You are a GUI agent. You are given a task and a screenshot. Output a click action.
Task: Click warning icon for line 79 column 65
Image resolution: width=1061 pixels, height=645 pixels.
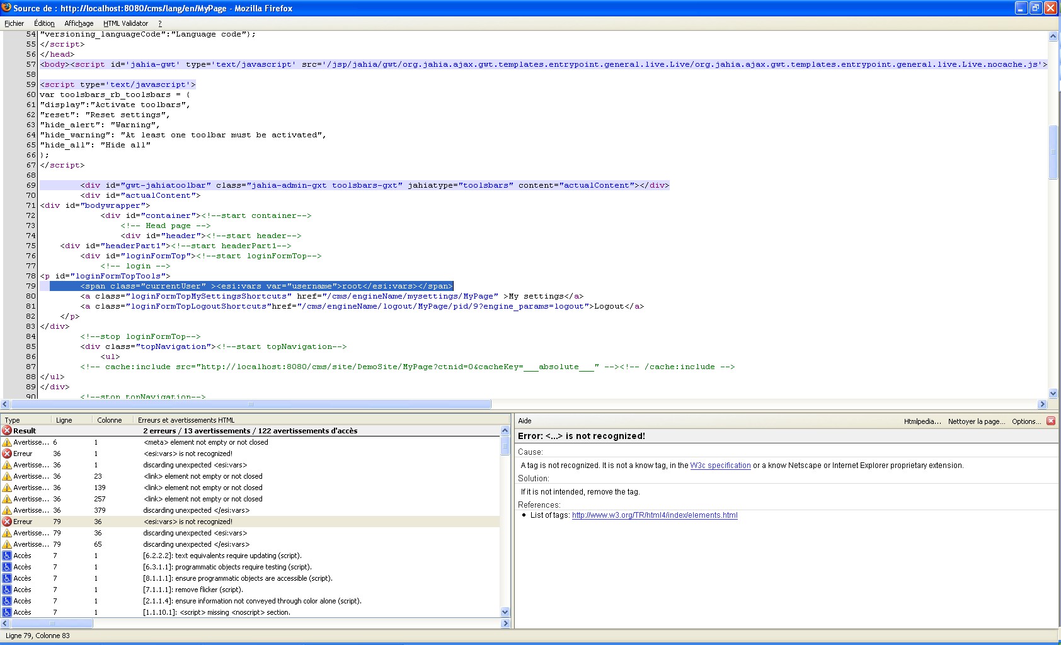(7, 544)
